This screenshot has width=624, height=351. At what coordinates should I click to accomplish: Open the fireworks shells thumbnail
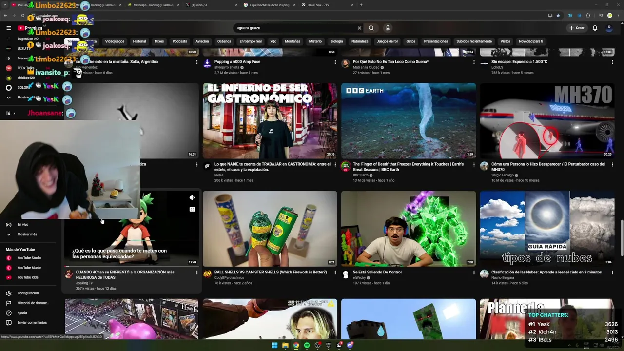point(270,229)
